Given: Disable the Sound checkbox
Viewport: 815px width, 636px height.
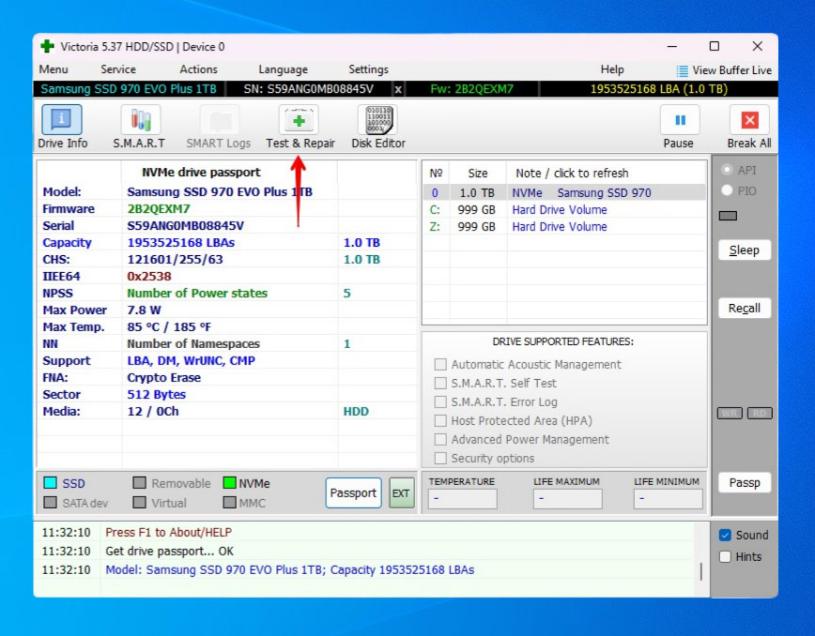Looking at the screenshot, I should pos(725,535).
